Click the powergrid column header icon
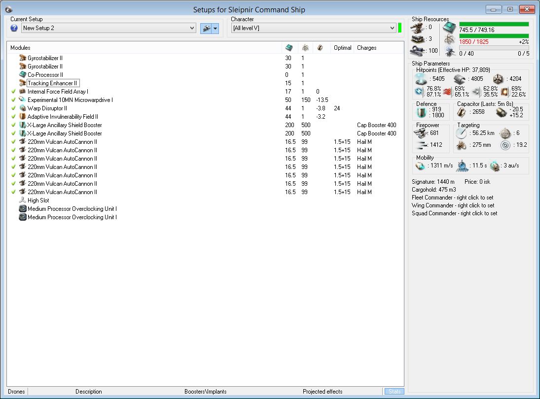This screenshot has width=540, height=399. tap(305, 48)
